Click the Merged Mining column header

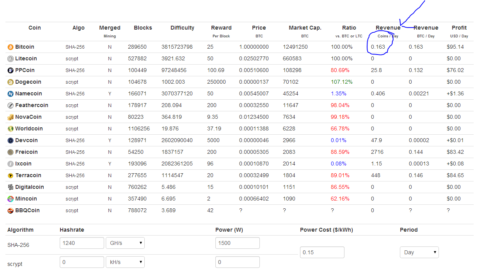coord(110,31)
